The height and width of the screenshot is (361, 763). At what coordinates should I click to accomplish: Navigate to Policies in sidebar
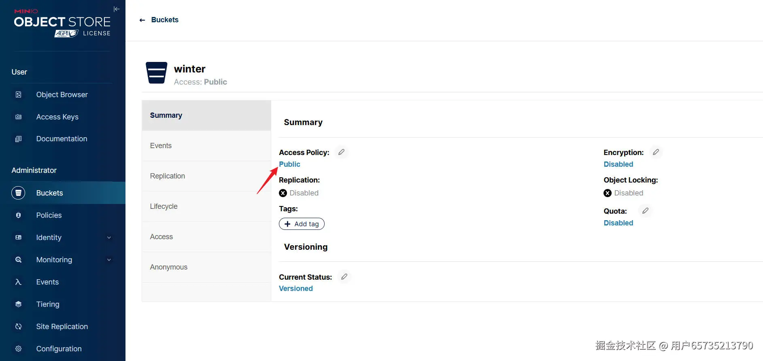pos(49,215)
